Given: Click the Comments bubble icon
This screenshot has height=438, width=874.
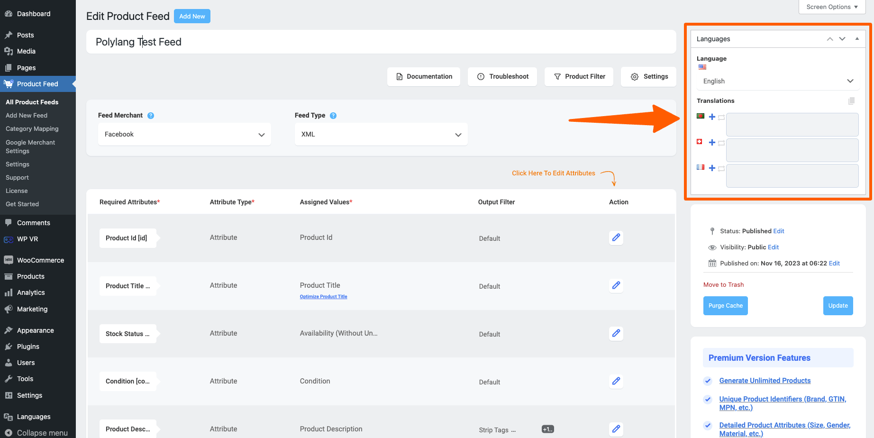Looking at the screenshot, I should pos(9,223).
